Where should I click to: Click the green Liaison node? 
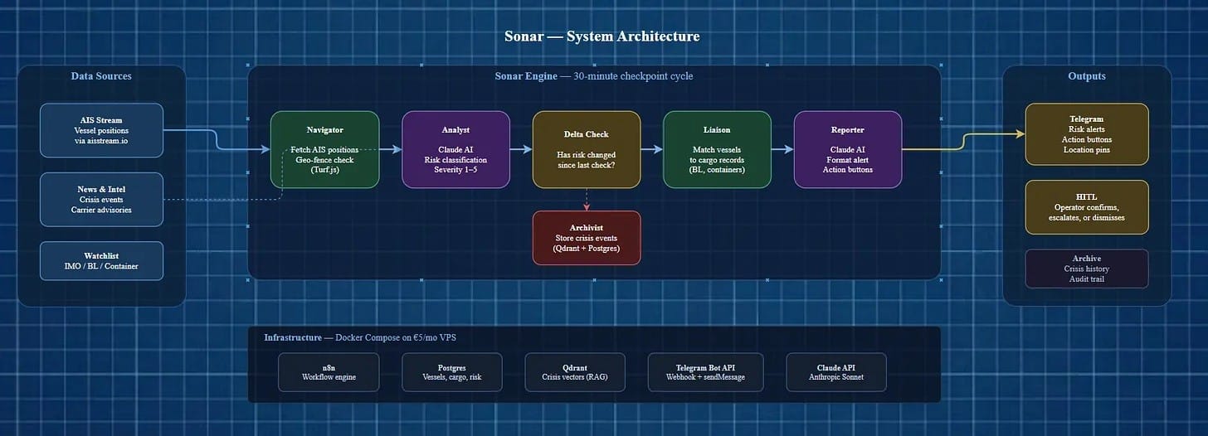(x=717, y=149)
